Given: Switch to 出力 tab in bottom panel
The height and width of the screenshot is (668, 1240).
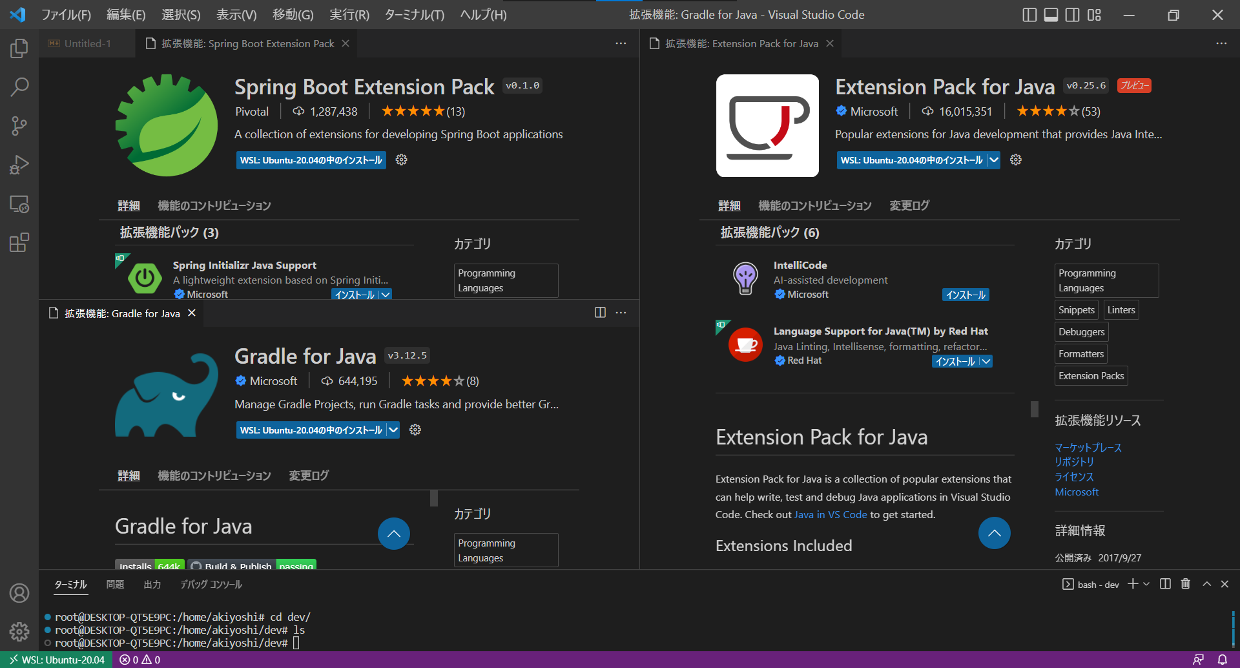Looking at the screenshot, I should (152, 584).
